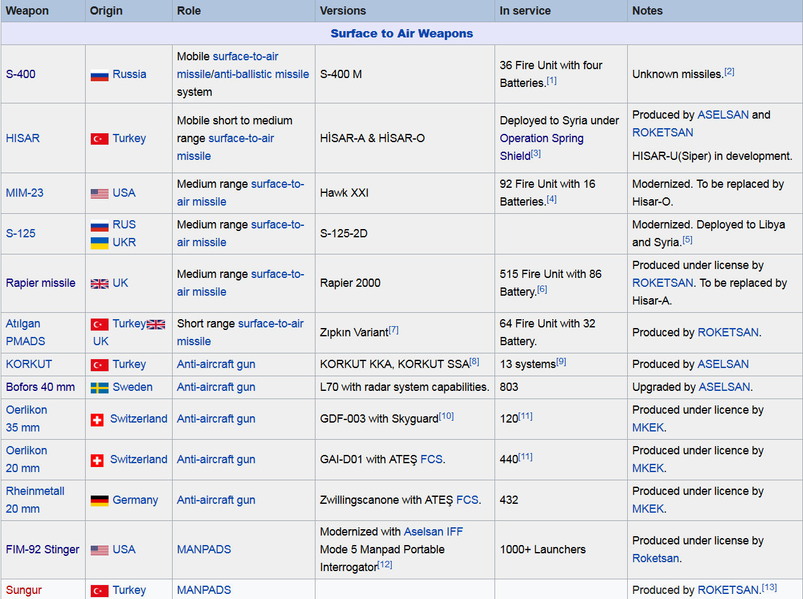Jump to reference [10] after Skyguard
803x599 pixels.
tap(446, 416)
